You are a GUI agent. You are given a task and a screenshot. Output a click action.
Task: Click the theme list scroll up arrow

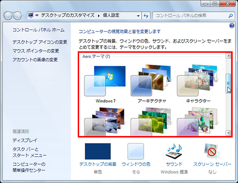click(228, 56)
